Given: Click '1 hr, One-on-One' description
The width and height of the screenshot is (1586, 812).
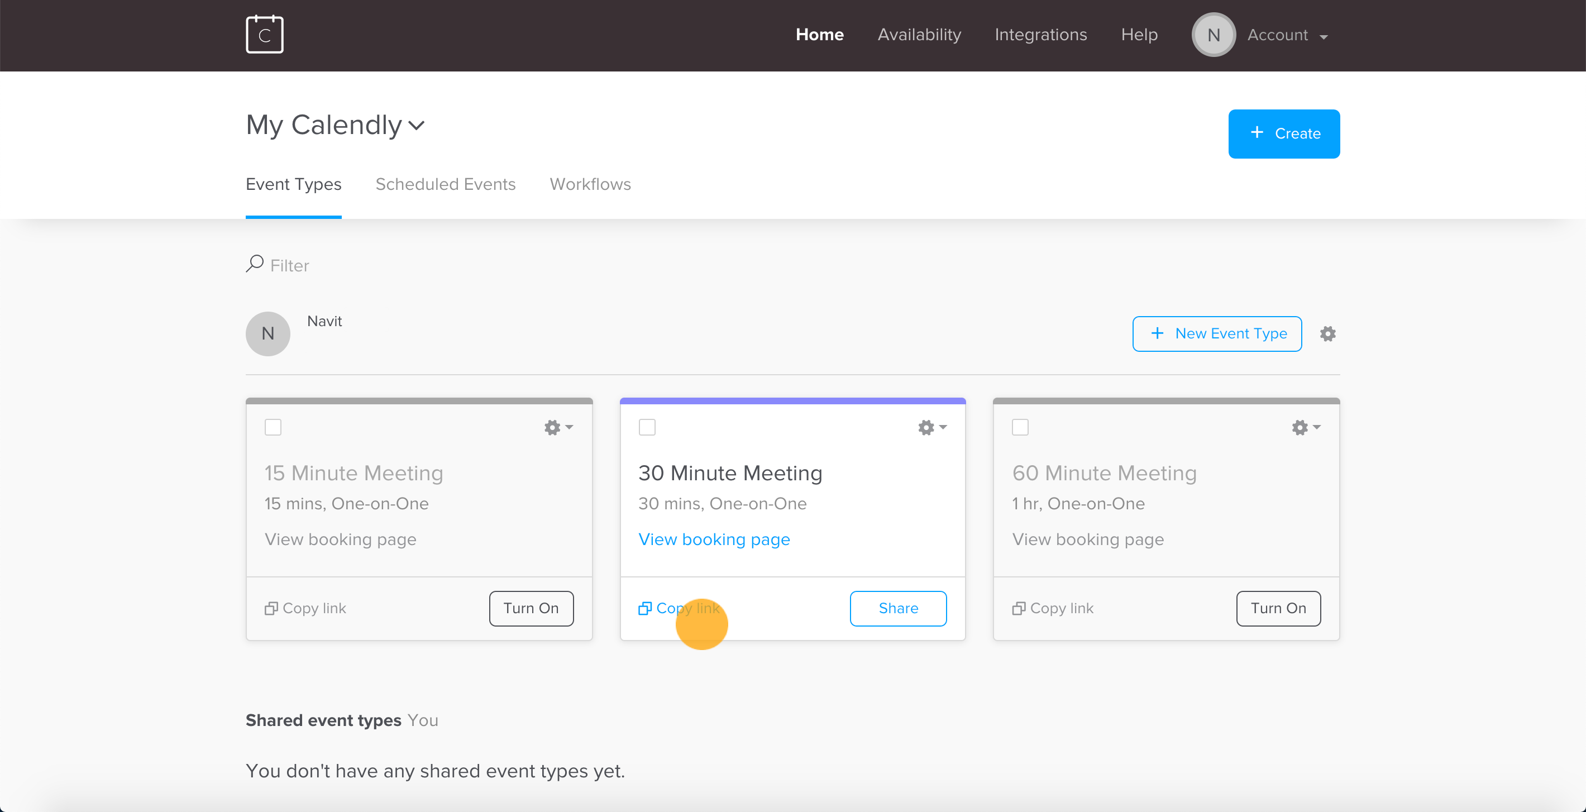Looking at the screenshot, I should tap(1078, 504).
